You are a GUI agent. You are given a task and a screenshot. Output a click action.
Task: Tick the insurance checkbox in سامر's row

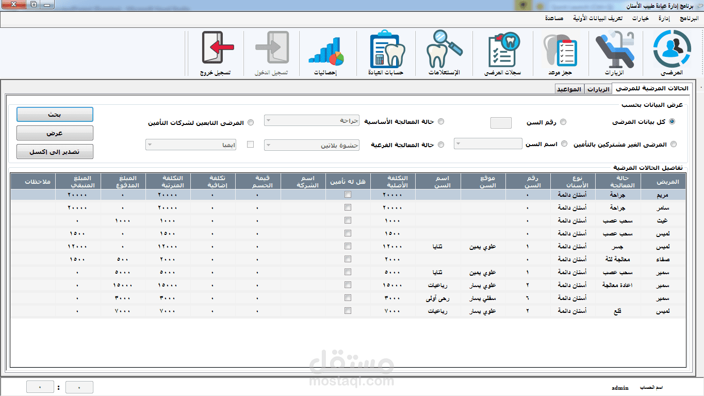[x=348, y=208]
